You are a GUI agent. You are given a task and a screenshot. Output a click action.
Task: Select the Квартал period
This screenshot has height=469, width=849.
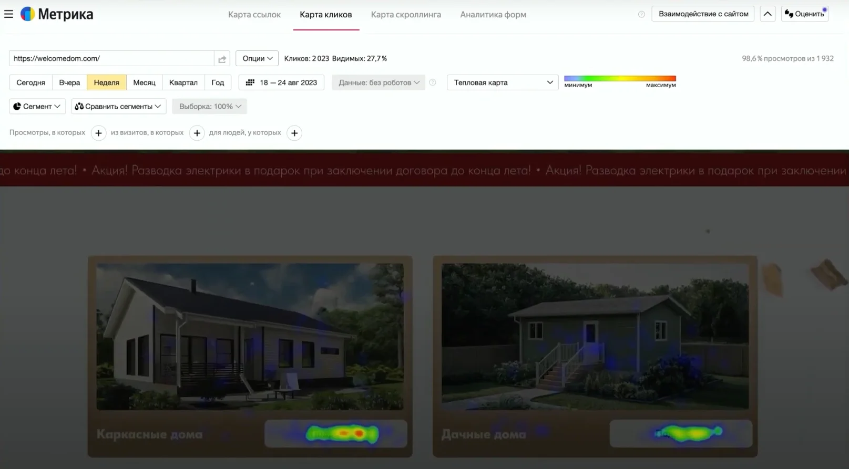coord(183,82)
